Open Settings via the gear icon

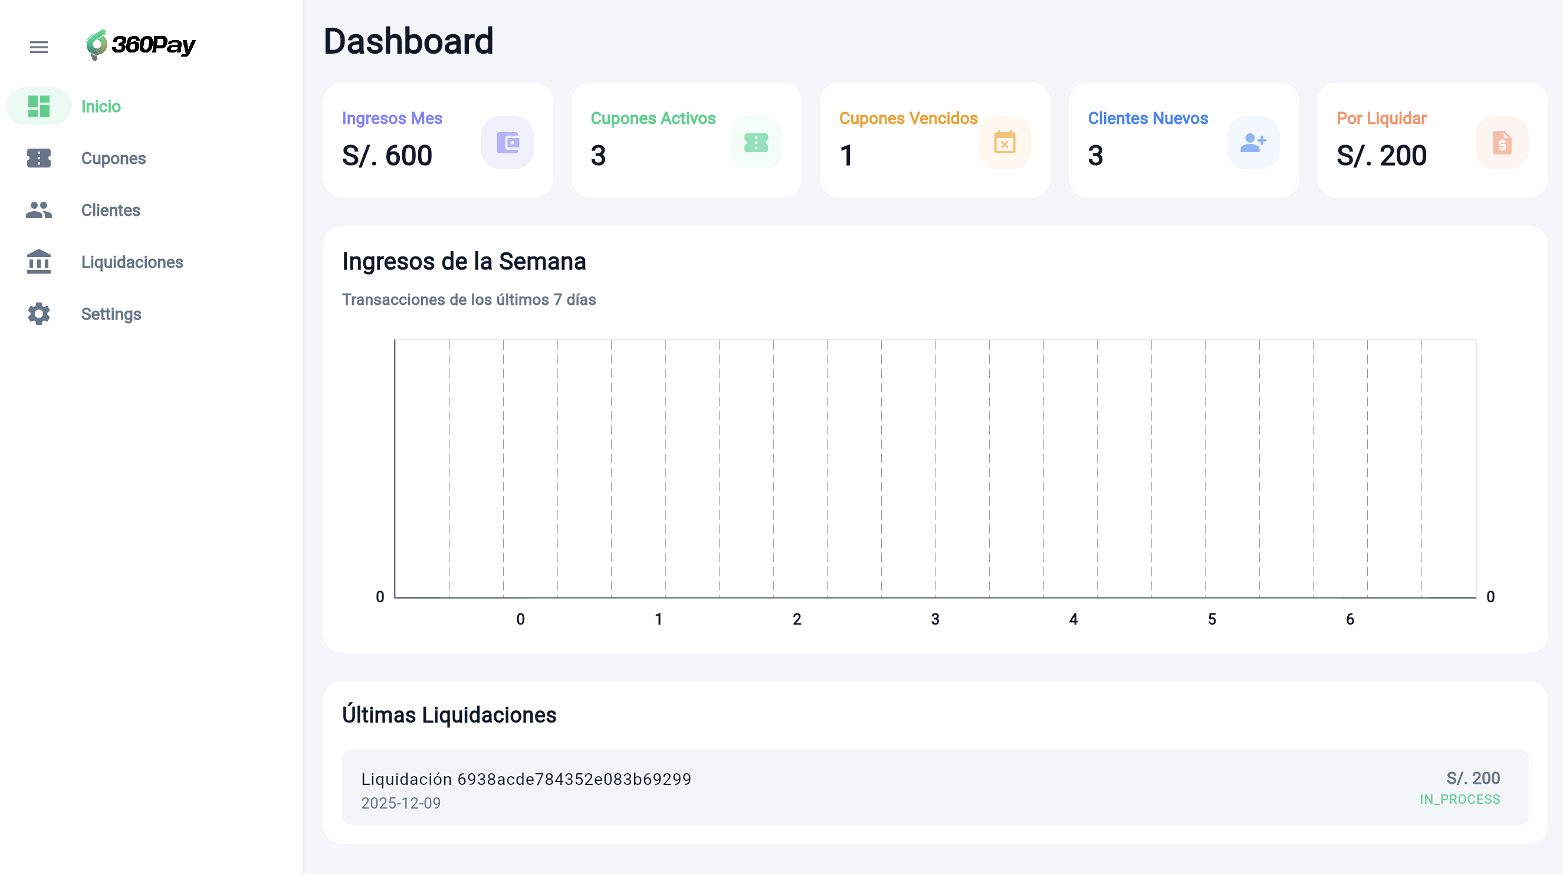(x=38, y=314)
